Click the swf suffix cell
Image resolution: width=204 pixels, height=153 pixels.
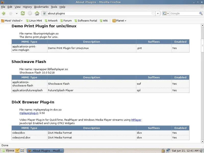tap(154, 84)
